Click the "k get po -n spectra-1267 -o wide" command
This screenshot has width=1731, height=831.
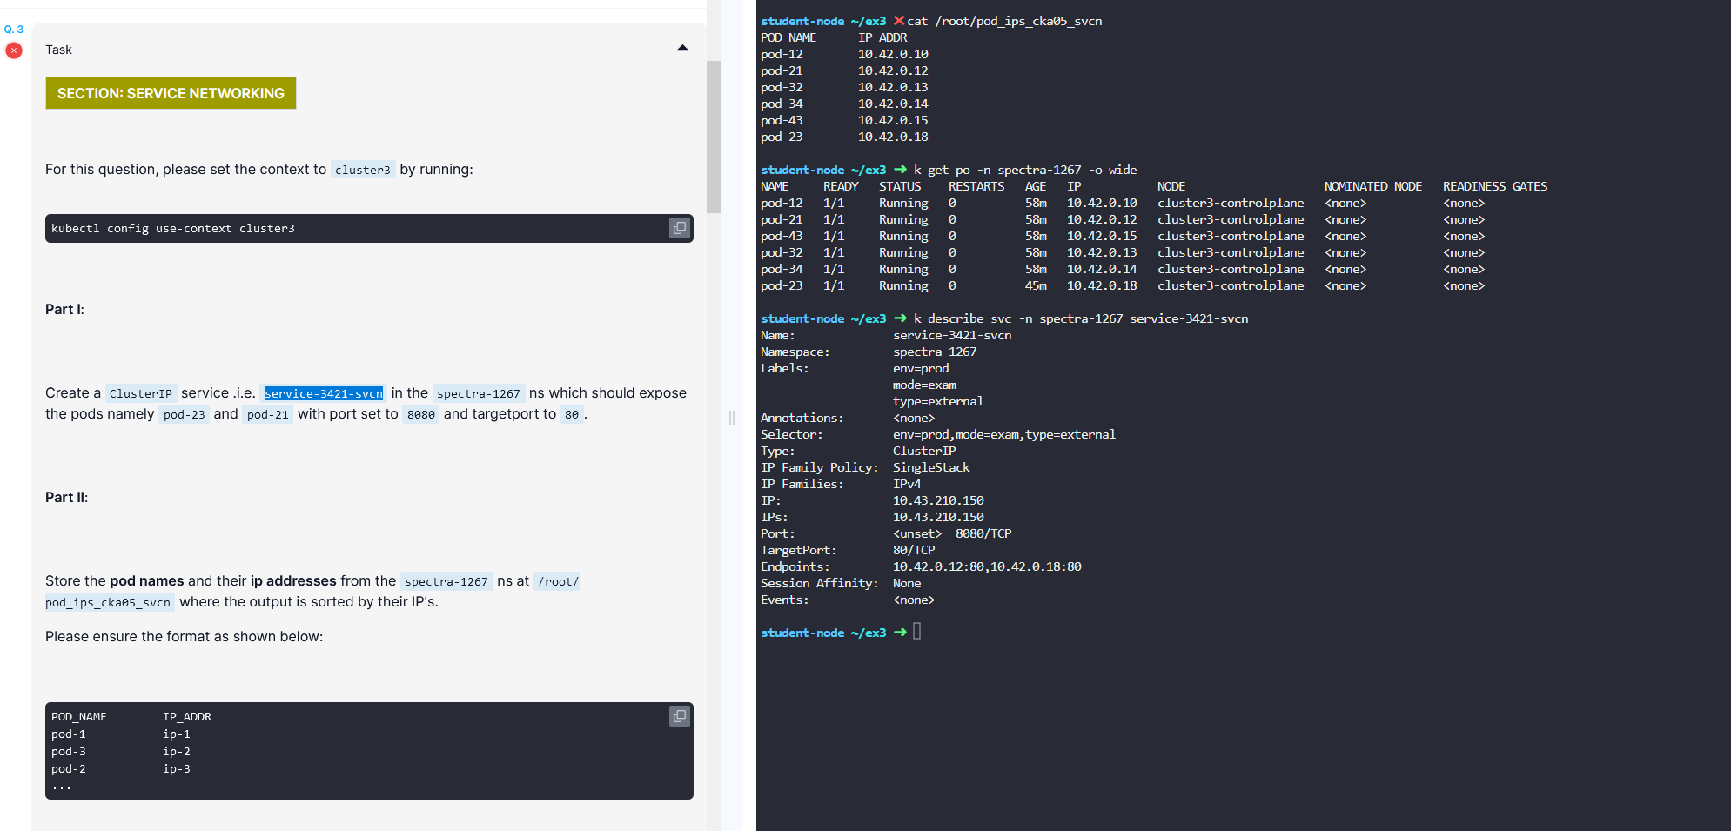(x=1025, y=170)
